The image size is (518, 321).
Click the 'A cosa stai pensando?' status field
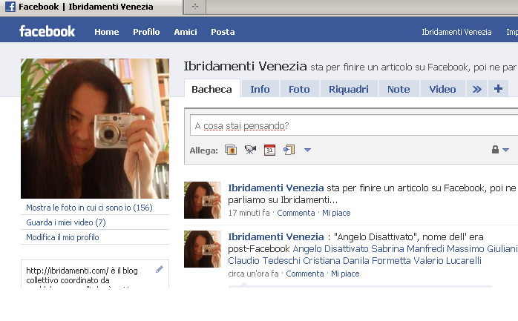(354, 125)
